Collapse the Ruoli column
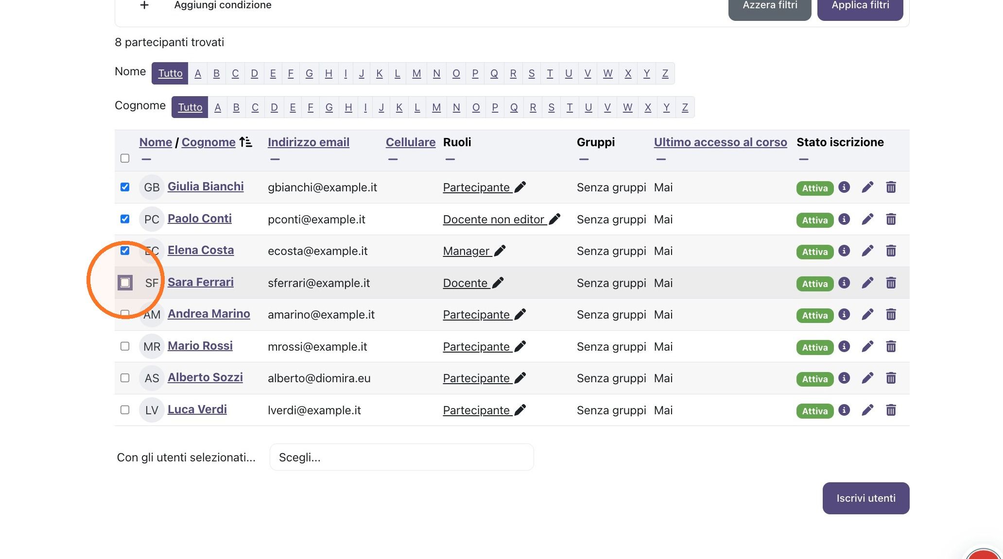 (450, 159)
